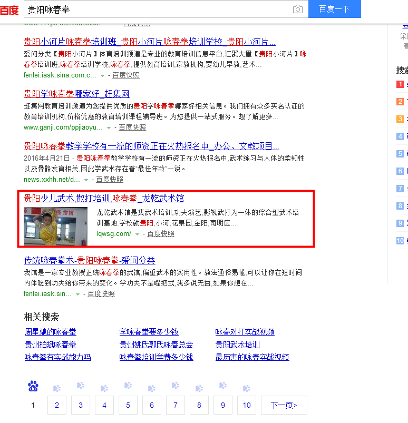This screenshot has height=423, width=408.
Task: Go to results page 10
Action: tap(247, 405)
